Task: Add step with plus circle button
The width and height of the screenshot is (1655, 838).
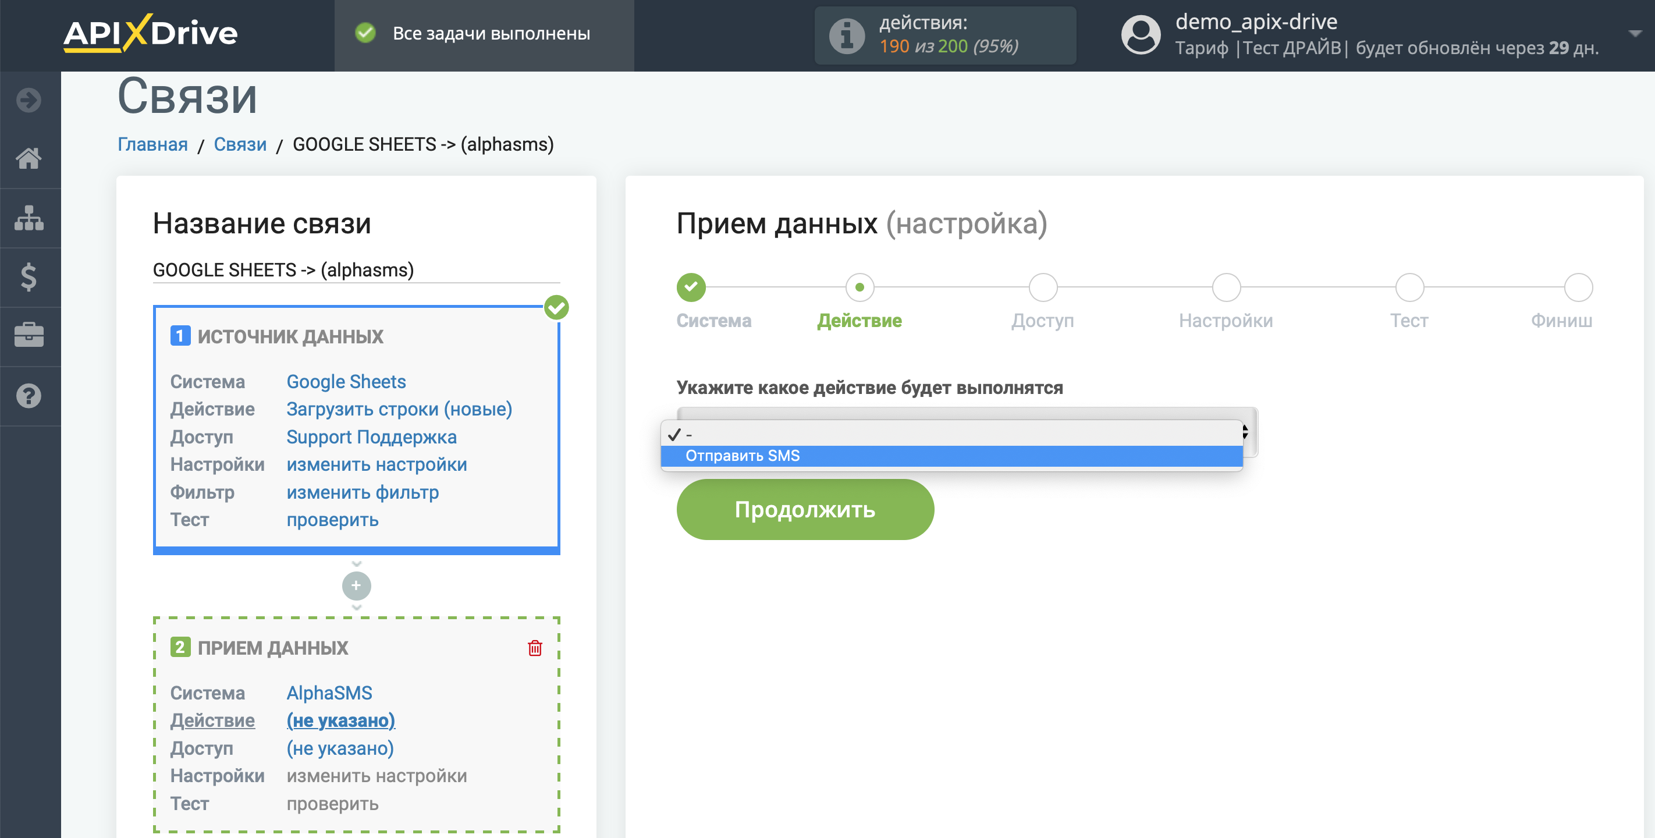Action: (357, 585)
